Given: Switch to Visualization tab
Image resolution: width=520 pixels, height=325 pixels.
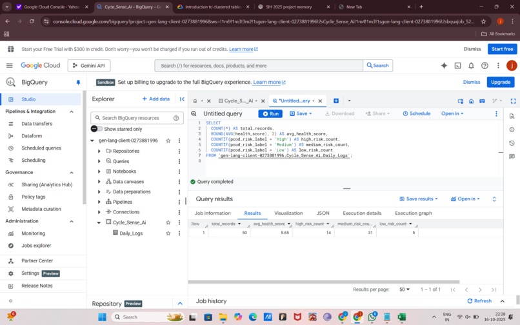Looking at the screenshot, I should (288, 213).
